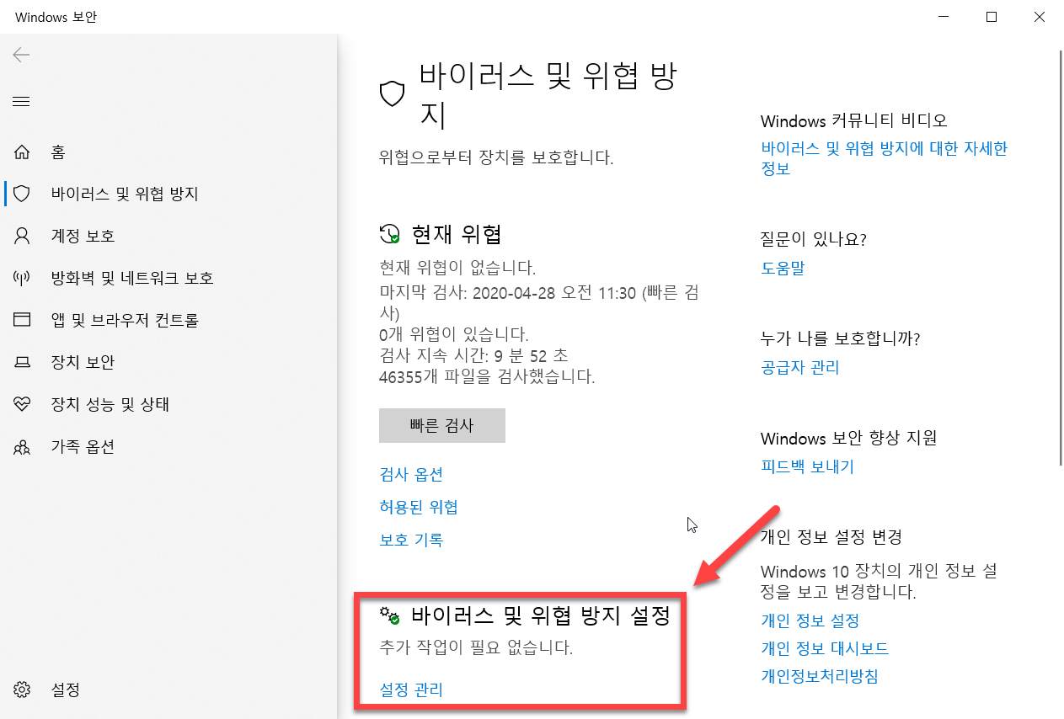This screenshot has height=719, width=1064.
Task: Open 장치 보안 section
Action: (x=83, y=362)
